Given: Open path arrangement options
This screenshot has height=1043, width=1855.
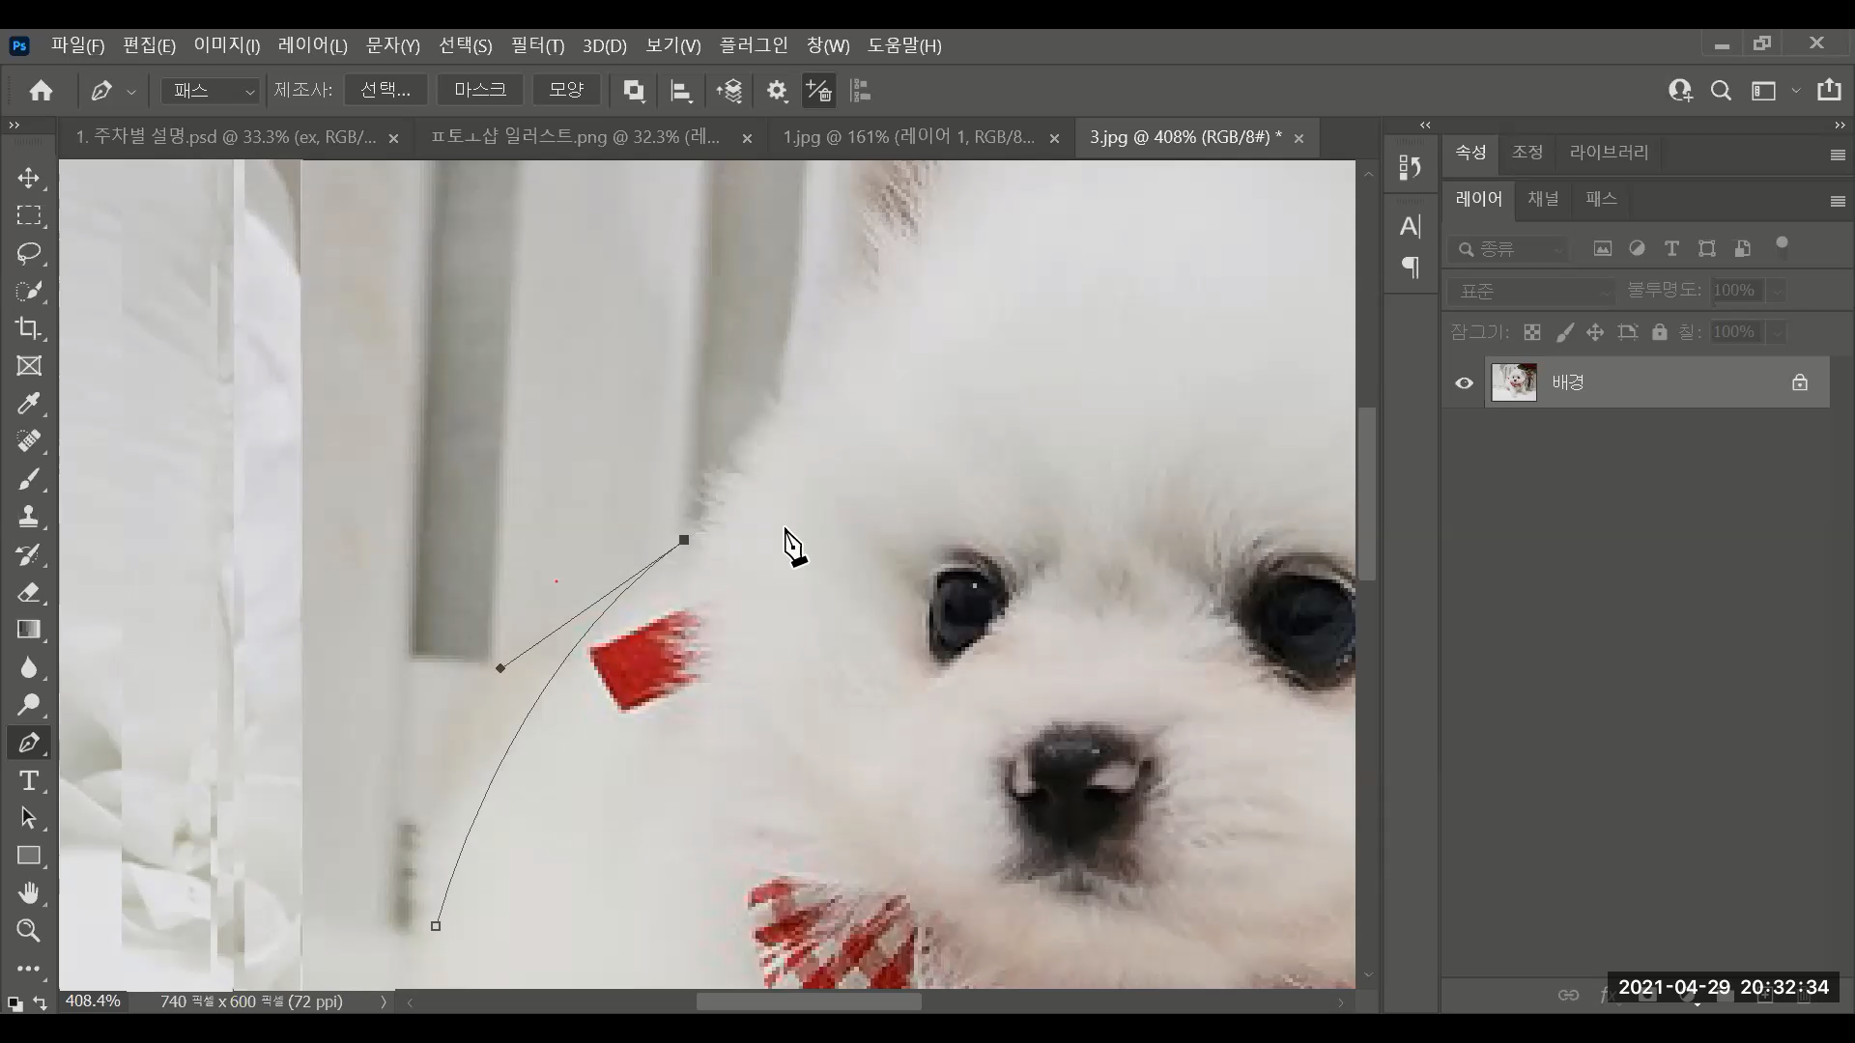Looking at the screenshot, I should (x=729, y=91).
